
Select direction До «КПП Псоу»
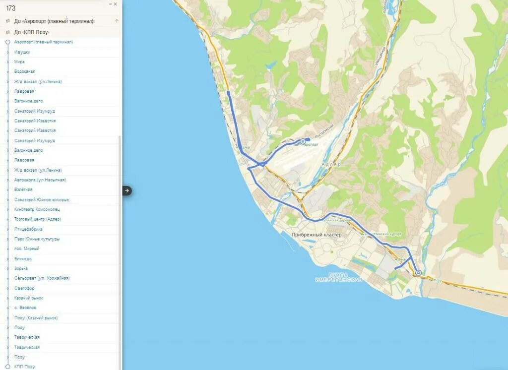(x=32, y=32)
